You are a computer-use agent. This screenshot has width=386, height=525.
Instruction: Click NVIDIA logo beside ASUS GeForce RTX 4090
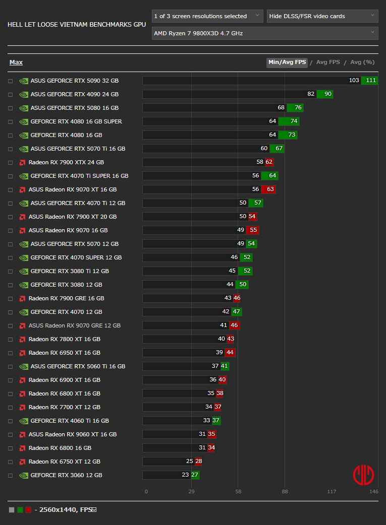pos(24,95)
